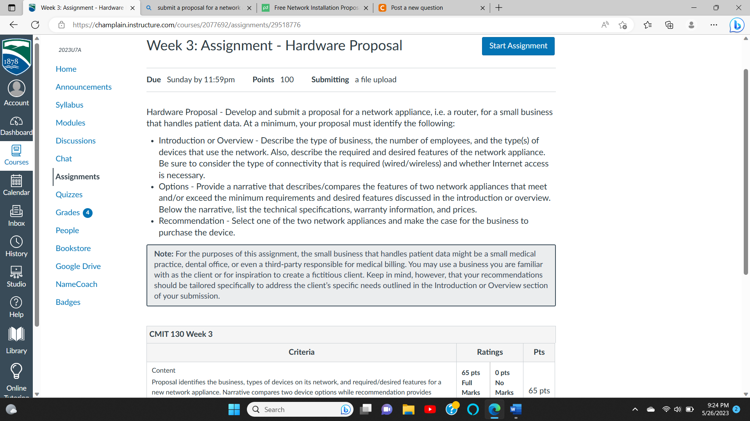Open browser Settings and more menu
The height and width of the screenshot is (421, 750).
714,25
